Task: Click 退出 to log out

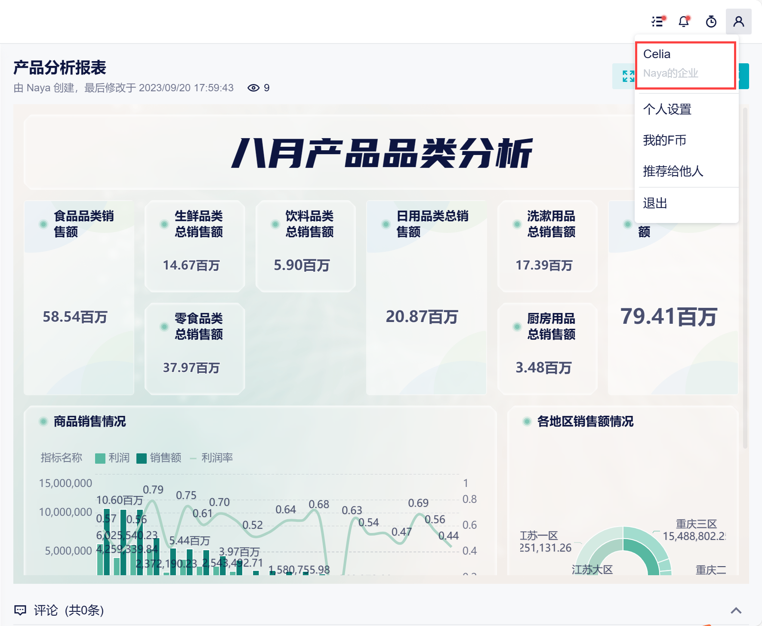Action: click(x=687, y=203)
